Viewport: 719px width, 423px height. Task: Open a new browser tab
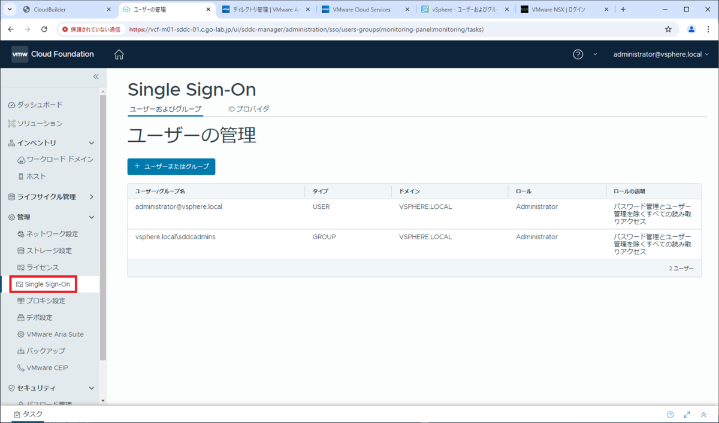click(623, 10)
